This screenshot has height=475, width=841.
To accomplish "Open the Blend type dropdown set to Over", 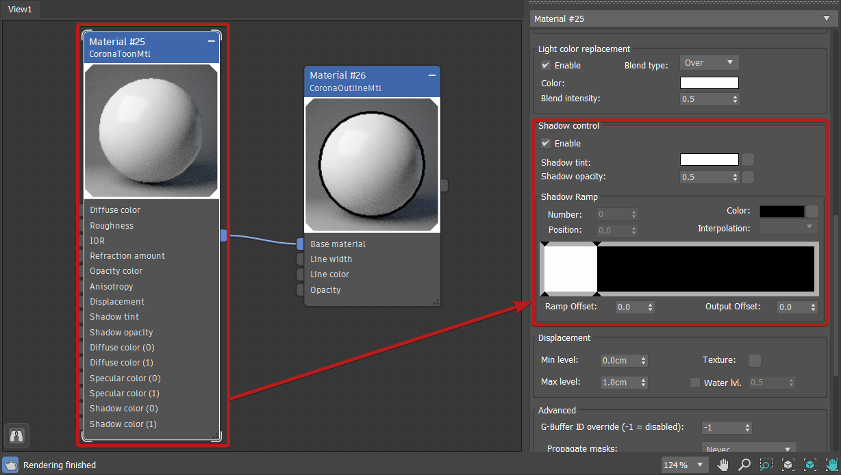I will 709,62.
